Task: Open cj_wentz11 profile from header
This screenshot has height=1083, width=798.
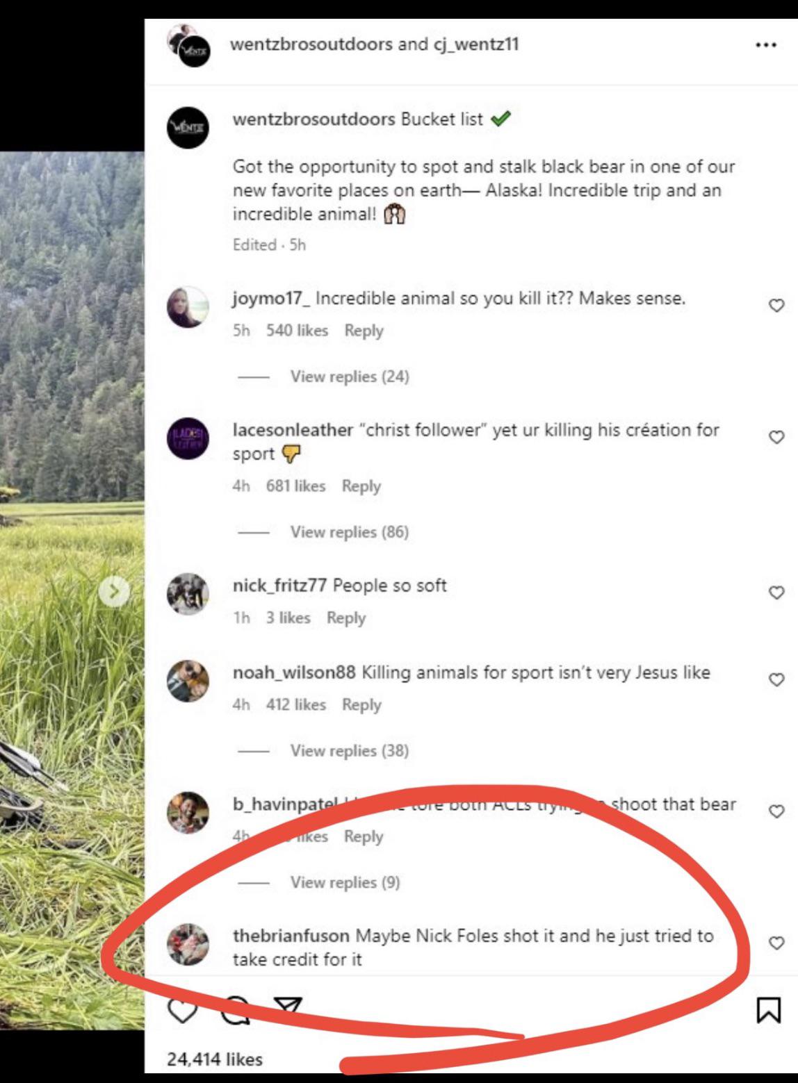Action: (475, 44)
